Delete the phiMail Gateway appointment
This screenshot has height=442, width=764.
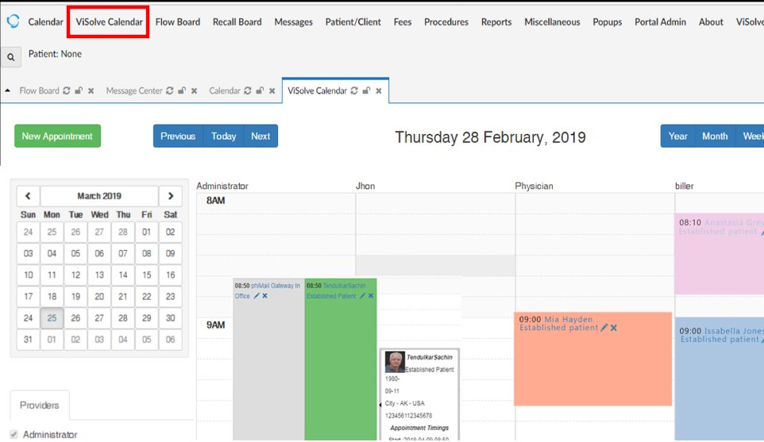265,296
